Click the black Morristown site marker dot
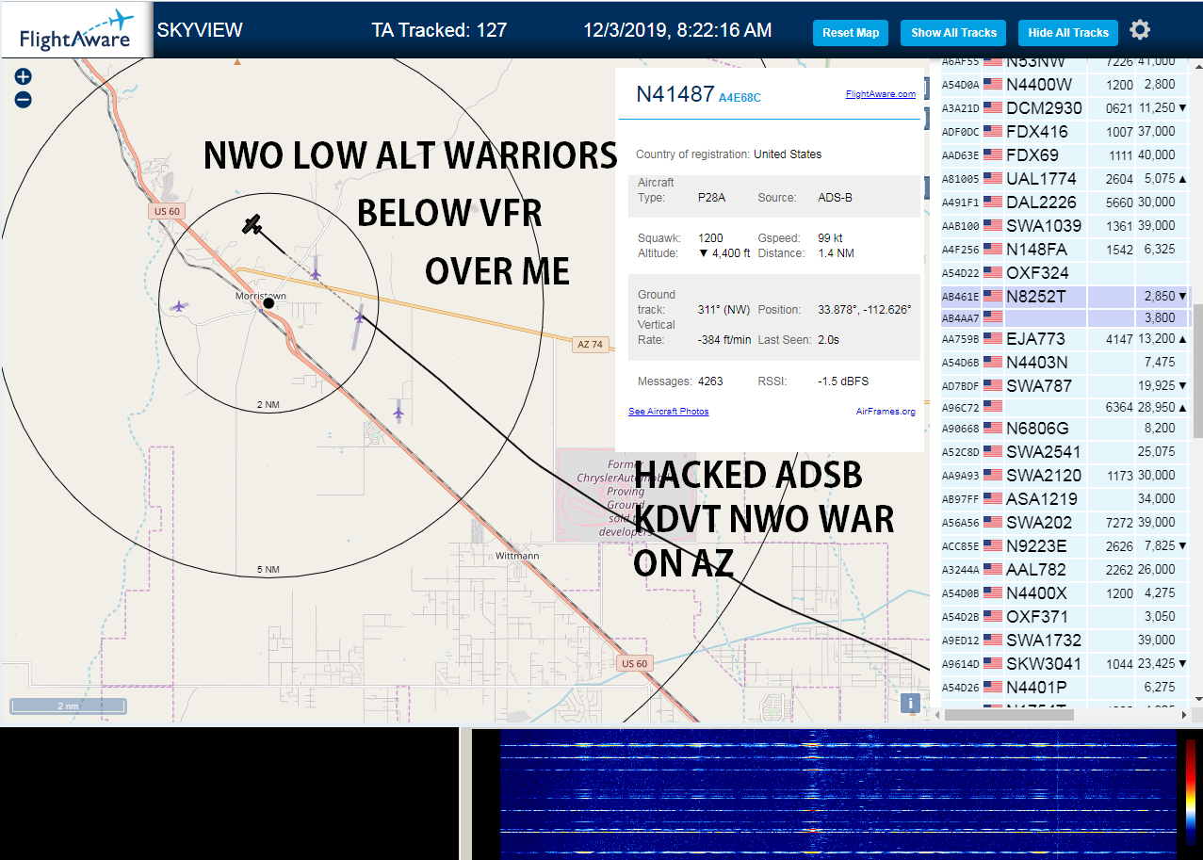Image resolution: width=1203 pixels, height=860 pixels. pos(268,303)
